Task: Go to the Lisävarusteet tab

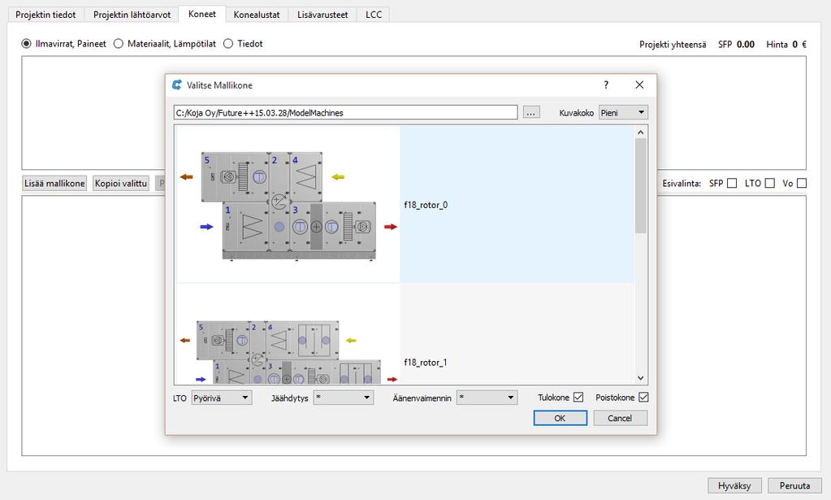Action: (322, 15)
